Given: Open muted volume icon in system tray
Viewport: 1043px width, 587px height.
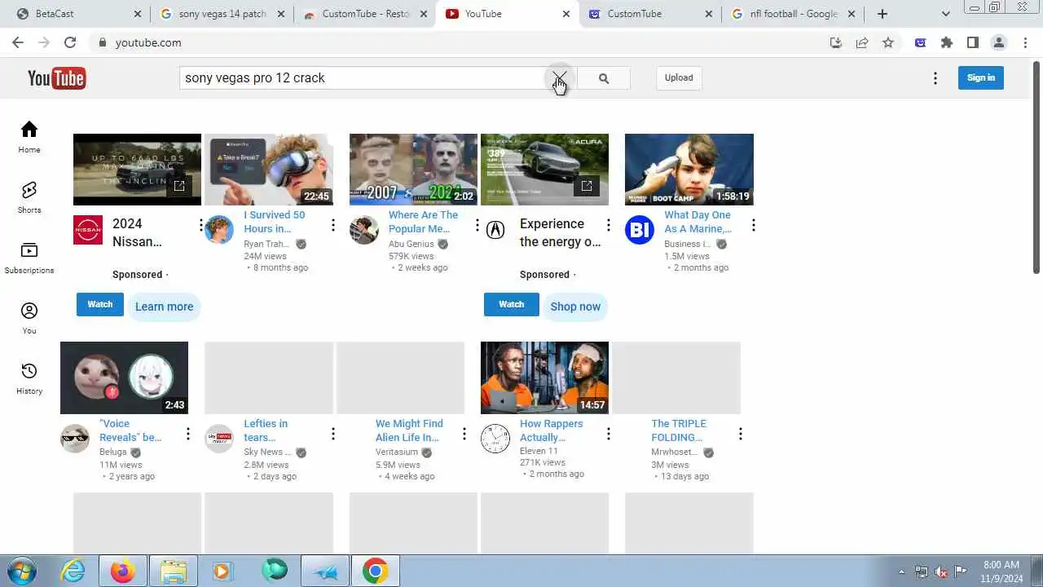Looking at the screenshot, I should [x=941, y=572].
